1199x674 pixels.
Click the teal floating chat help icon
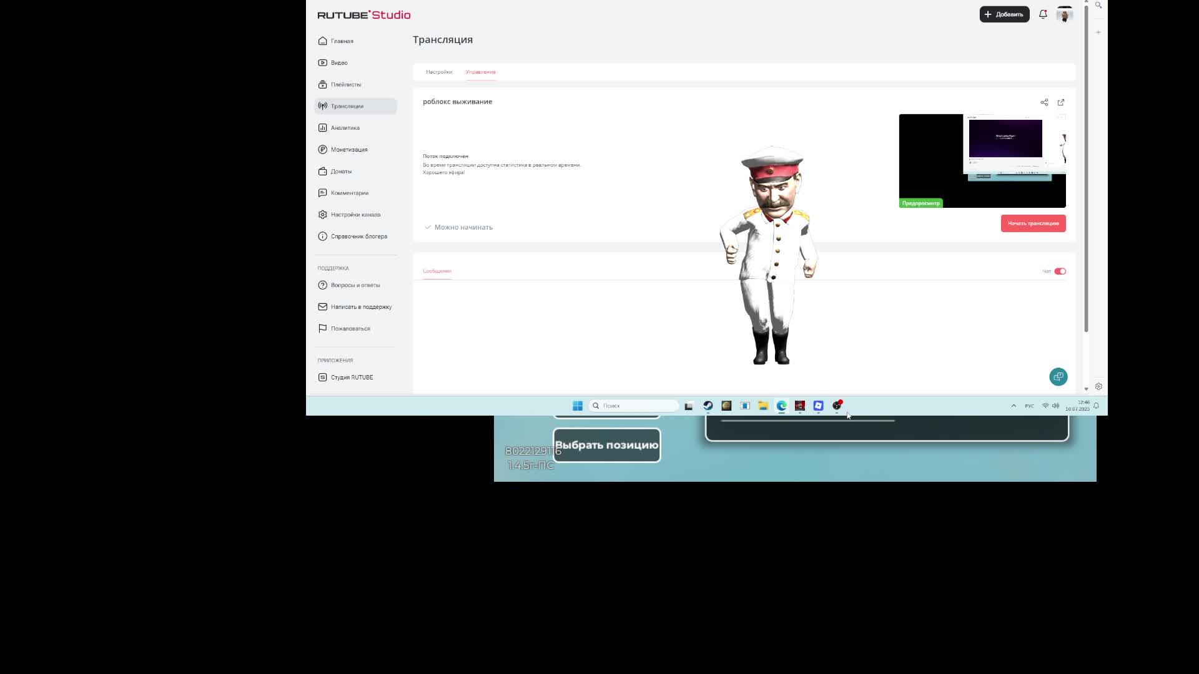coord(1058,377)
